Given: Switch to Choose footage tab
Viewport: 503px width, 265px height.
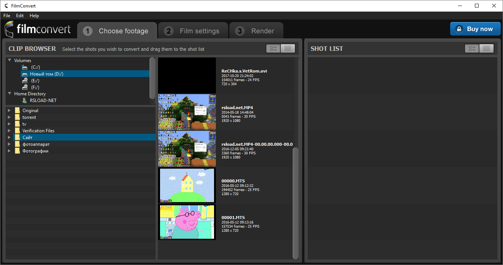Looking at the screenshot, I should point(117,30).
